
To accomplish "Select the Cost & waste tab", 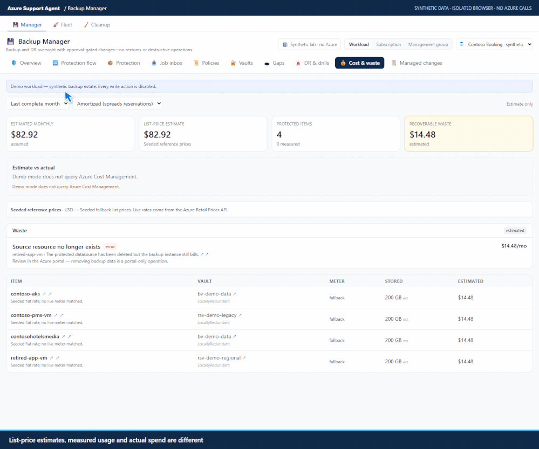I will 359,63.
